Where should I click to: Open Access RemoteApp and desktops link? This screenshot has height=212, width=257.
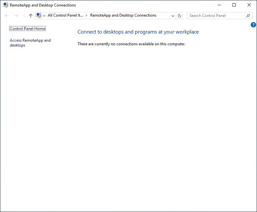pos(30,43)
